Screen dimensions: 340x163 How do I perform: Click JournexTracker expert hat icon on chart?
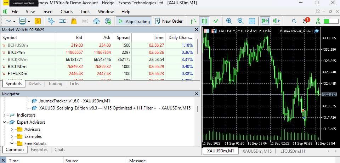pyautogui.click(x=317, y=31)
